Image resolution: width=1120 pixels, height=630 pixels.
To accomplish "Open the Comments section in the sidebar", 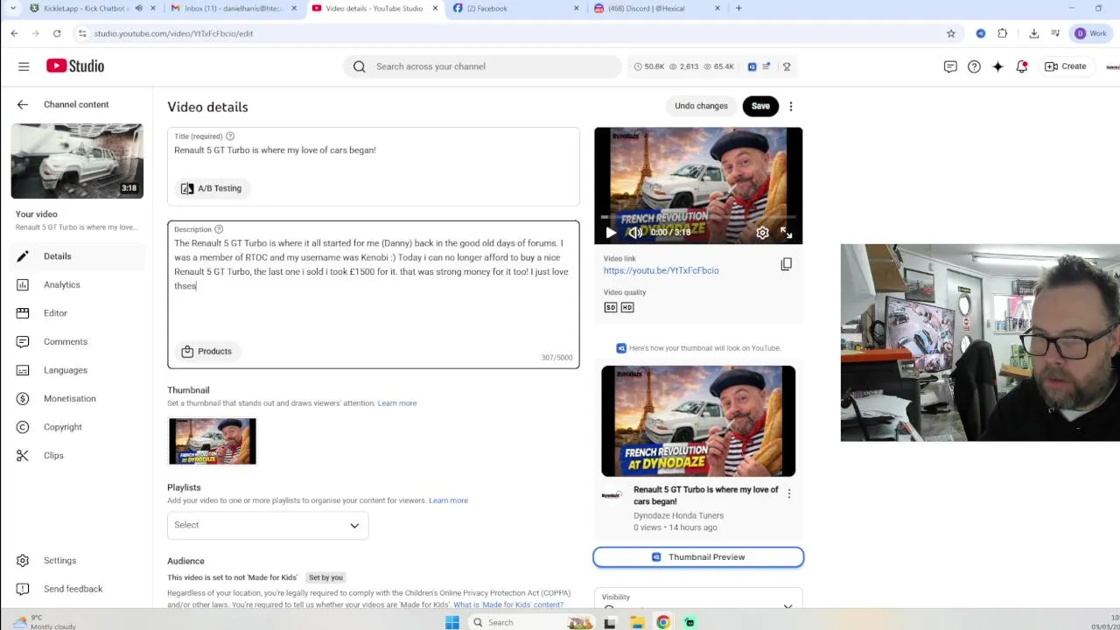I will click(x=76, y=341).
